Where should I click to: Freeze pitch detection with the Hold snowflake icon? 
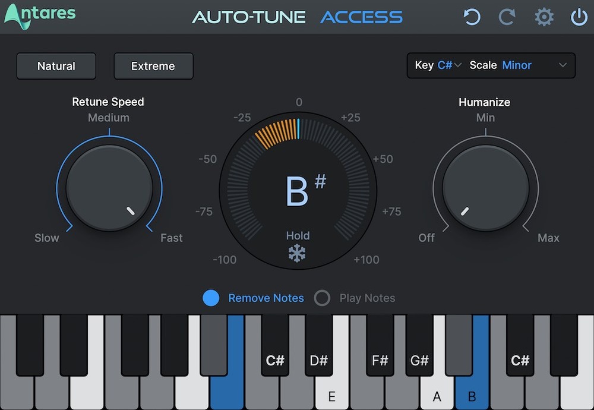tap(298, 252)
